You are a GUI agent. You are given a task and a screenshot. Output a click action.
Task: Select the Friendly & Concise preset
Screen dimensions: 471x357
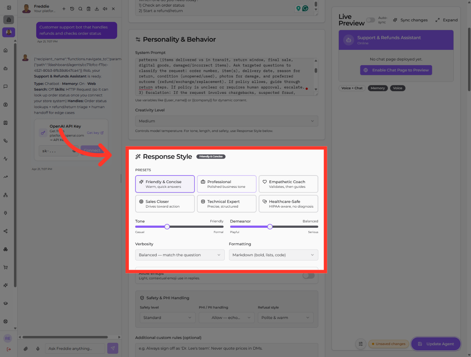(x=165, y=184)
